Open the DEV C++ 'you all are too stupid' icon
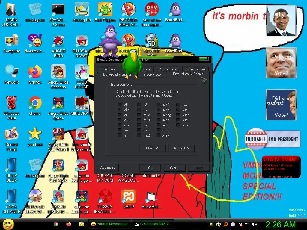 click(152, 14)
